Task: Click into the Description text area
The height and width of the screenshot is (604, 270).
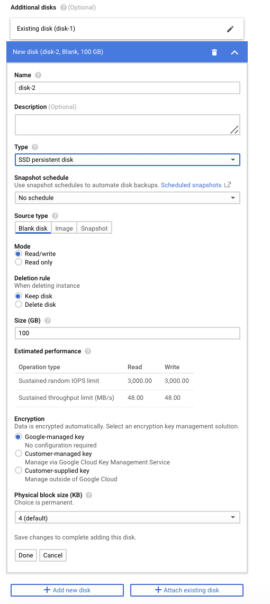Action: click(127, 125)
